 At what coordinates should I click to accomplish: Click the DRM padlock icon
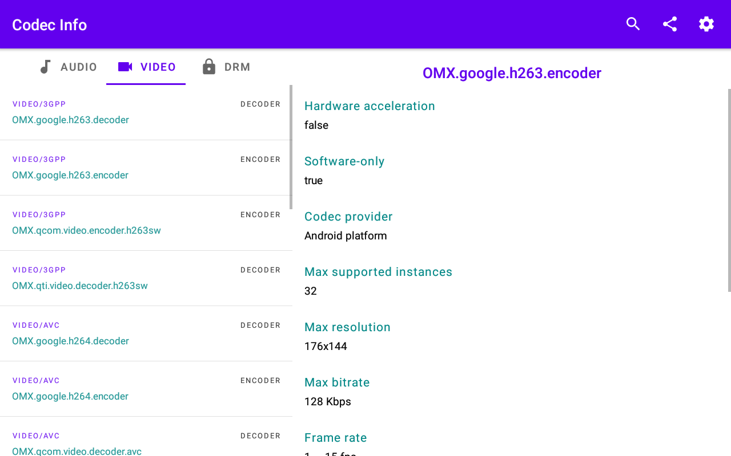coord(209,67)
